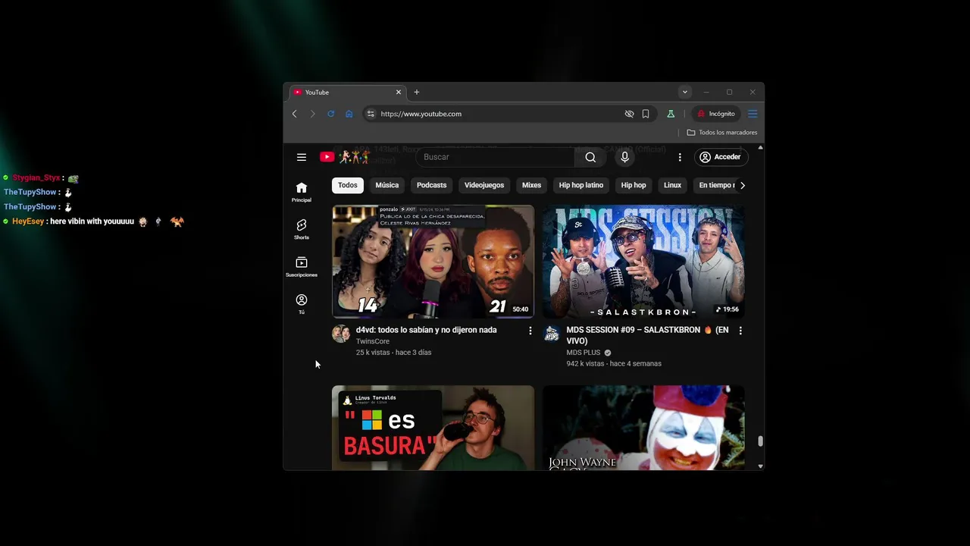Open YouTube settings three-dot menu
Viewport: 970px width, 546px height.
[x=680, y=157]
